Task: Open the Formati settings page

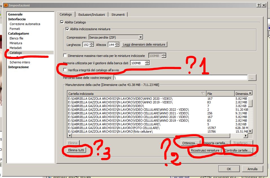Action: pos(15,29)
